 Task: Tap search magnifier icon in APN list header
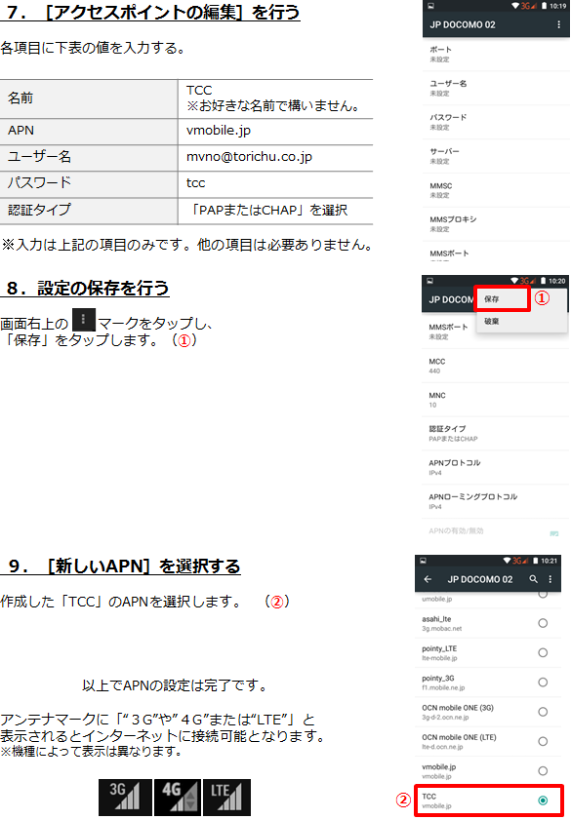click(x=533, y=579)
